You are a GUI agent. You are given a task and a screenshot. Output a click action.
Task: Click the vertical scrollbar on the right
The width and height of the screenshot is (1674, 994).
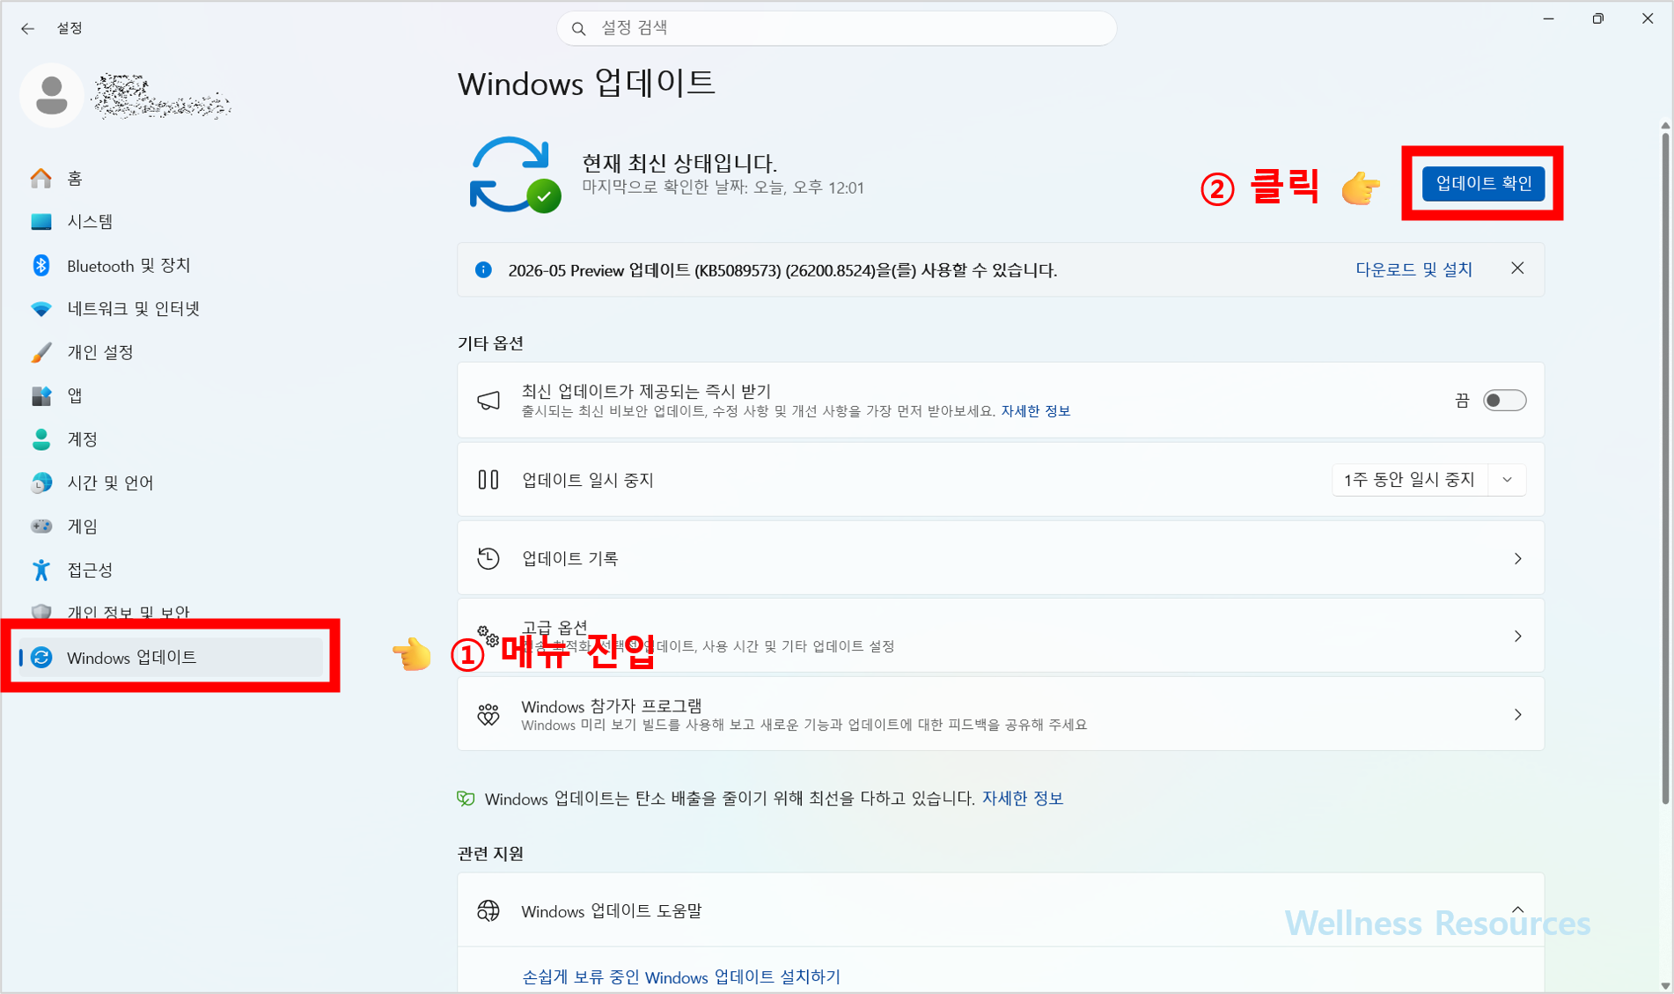(1665, 467)
